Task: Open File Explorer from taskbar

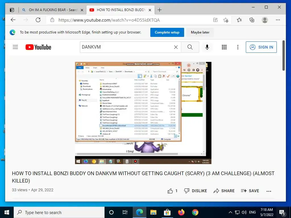Action: tap(153, 212)
